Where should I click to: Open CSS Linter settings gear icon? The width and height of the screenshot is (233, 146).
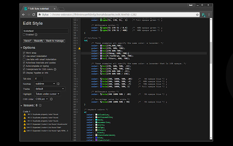pos(51,99)
